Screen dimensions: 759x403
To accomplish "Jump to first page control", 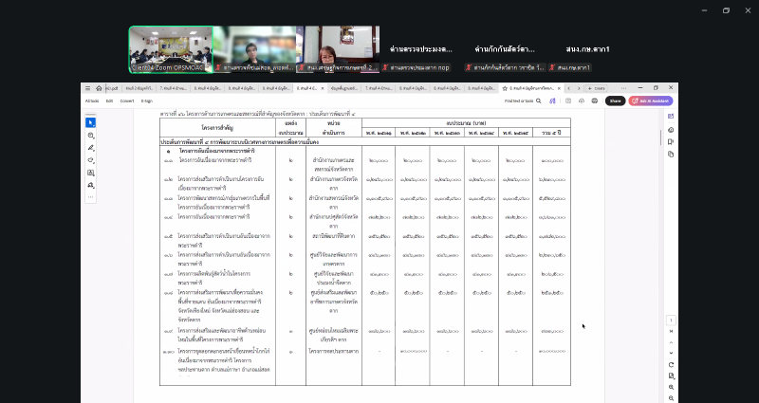I will [671, 331].
